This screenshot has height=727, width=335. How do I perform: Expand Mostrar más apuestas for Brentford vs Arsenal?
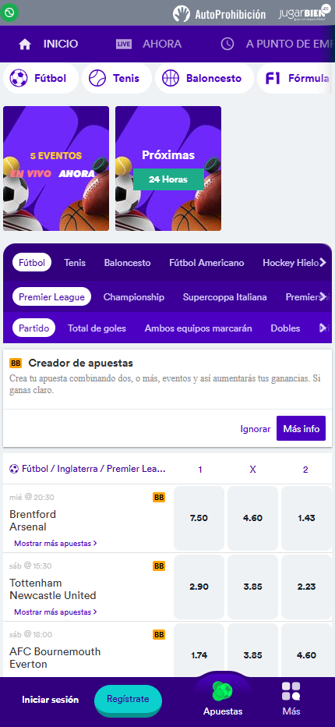(x=55, y=543)
